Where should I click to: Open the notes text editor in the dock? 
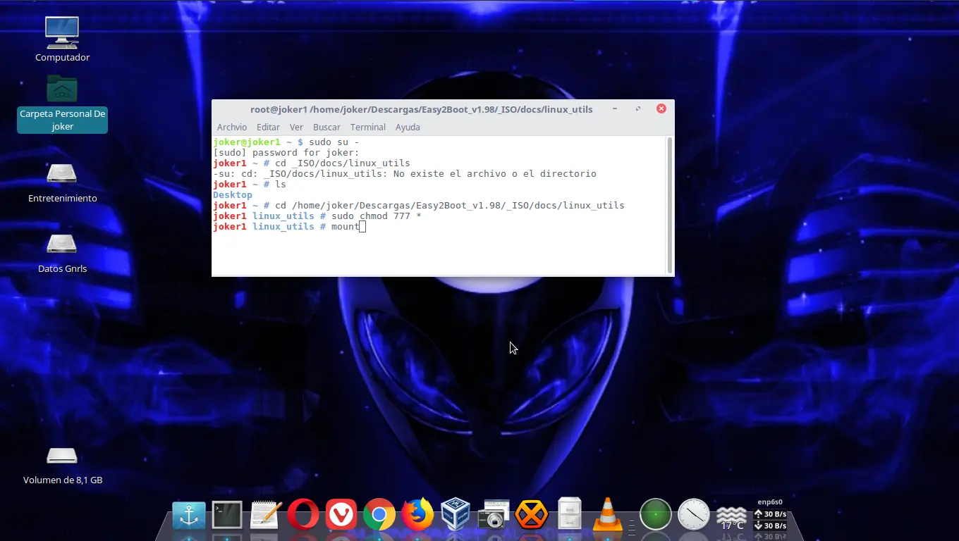click(264, 514)
